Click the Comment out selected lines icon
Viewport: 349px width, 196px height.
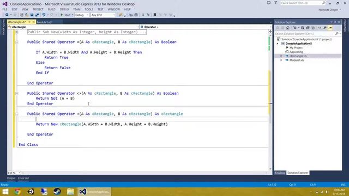coord(143,15)
